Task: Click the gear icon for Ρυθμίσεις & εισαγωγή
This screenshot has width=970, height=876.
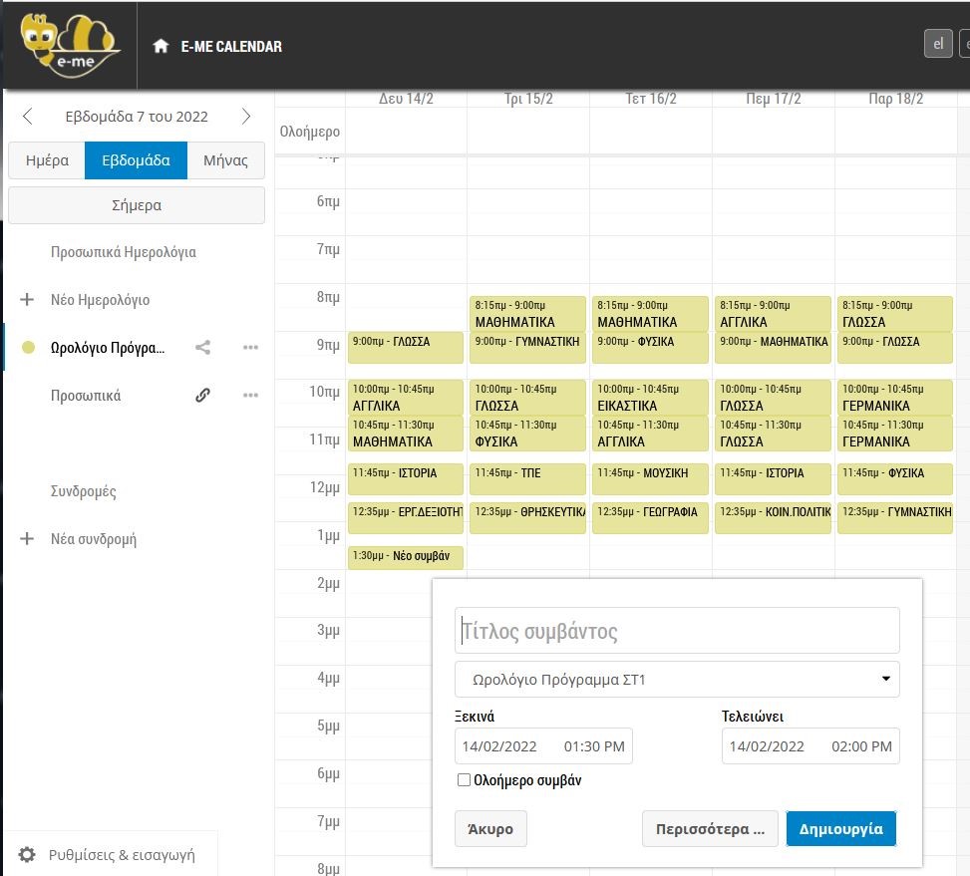Action: 28,854
